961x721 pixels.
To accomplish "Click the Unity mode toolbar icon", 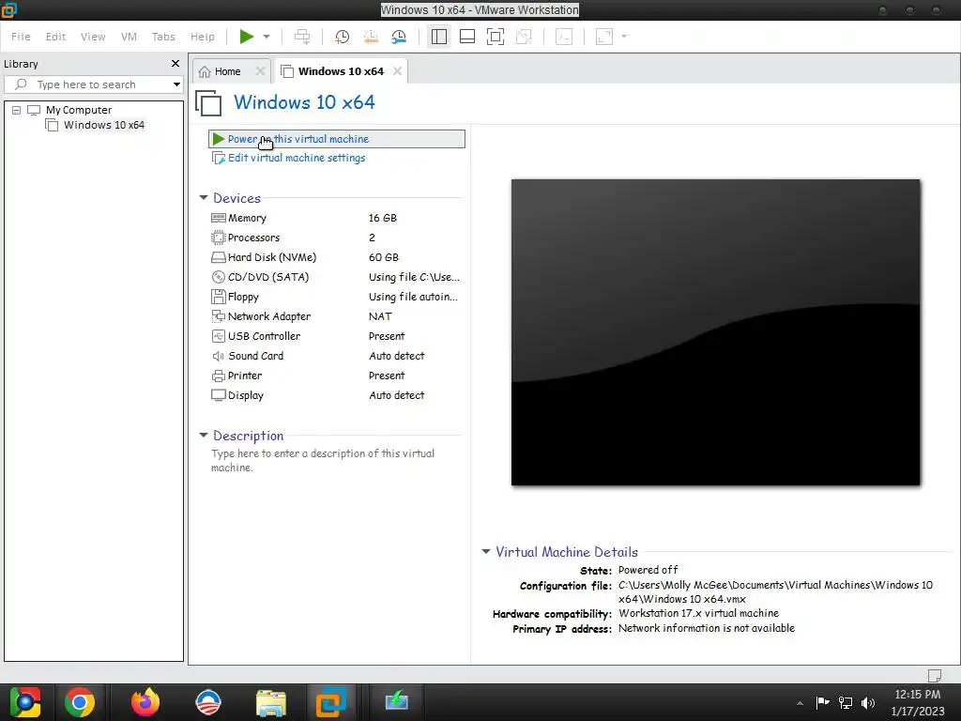I will coord(524,37).
